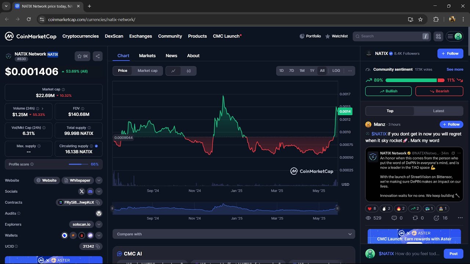Image resolution: width=470 pixels, height=264 pixels.
Task: Open Chrome extensions puzzle icon
Action: click(x=436, y=19)
